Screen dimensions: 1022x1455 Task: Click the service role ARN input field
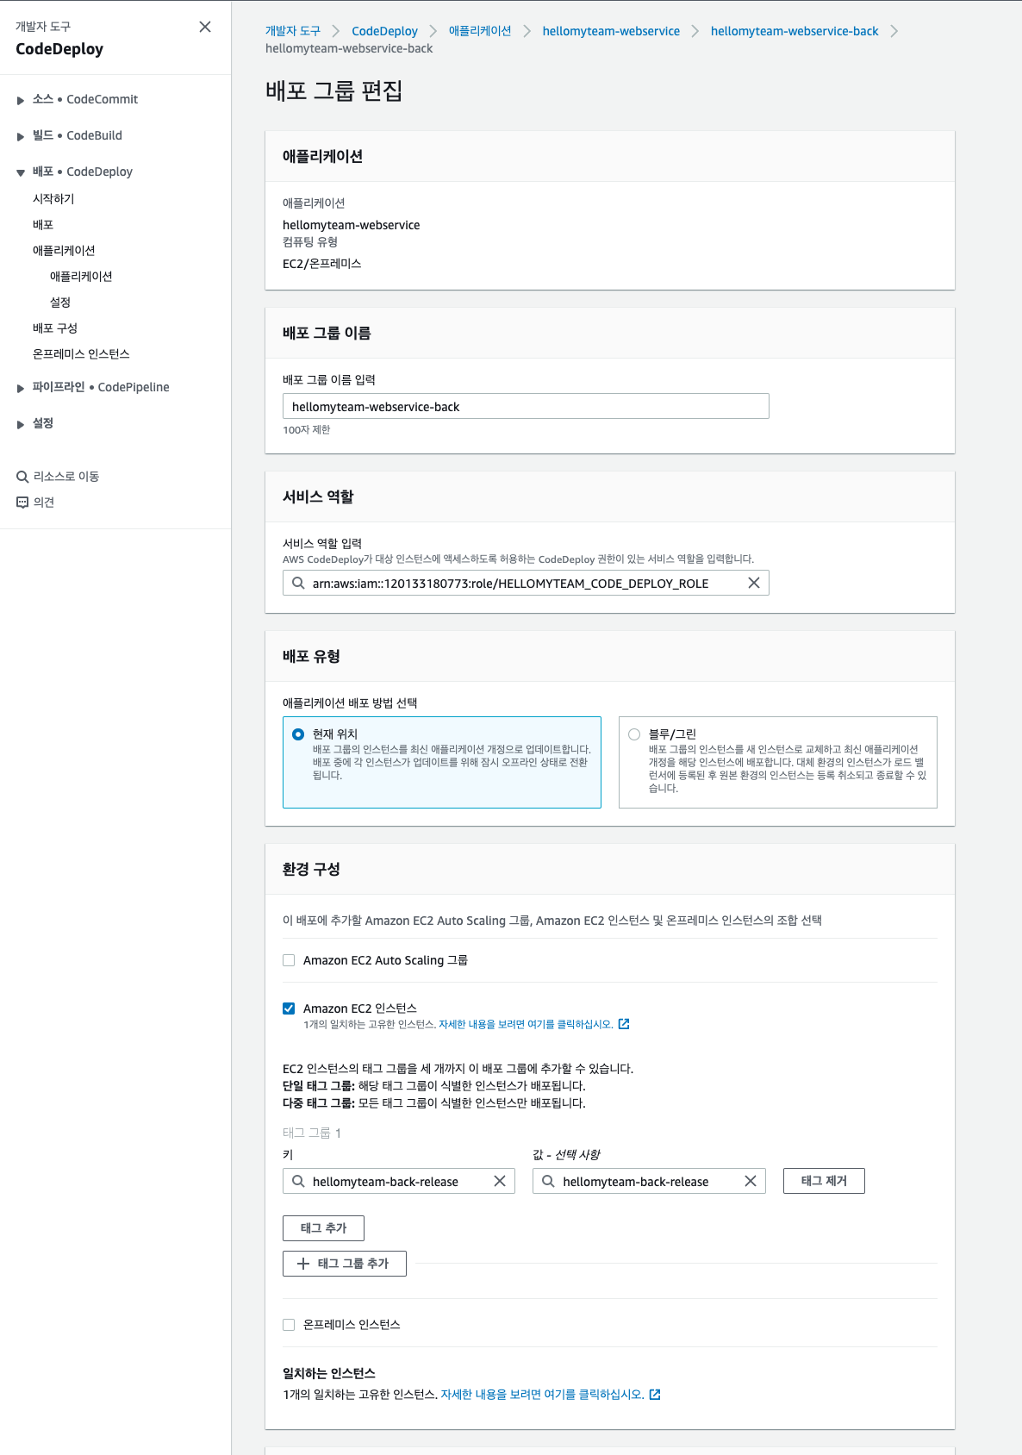[526, 583]
